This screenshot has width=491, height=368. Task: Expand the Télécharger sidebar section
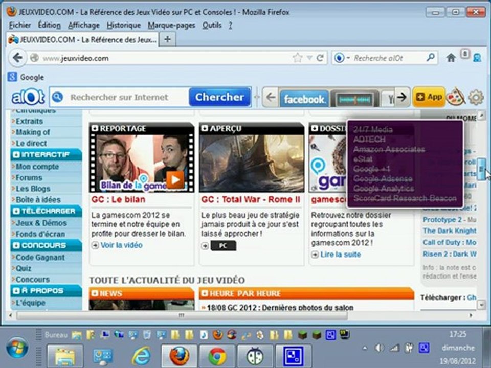pos(46,211)
